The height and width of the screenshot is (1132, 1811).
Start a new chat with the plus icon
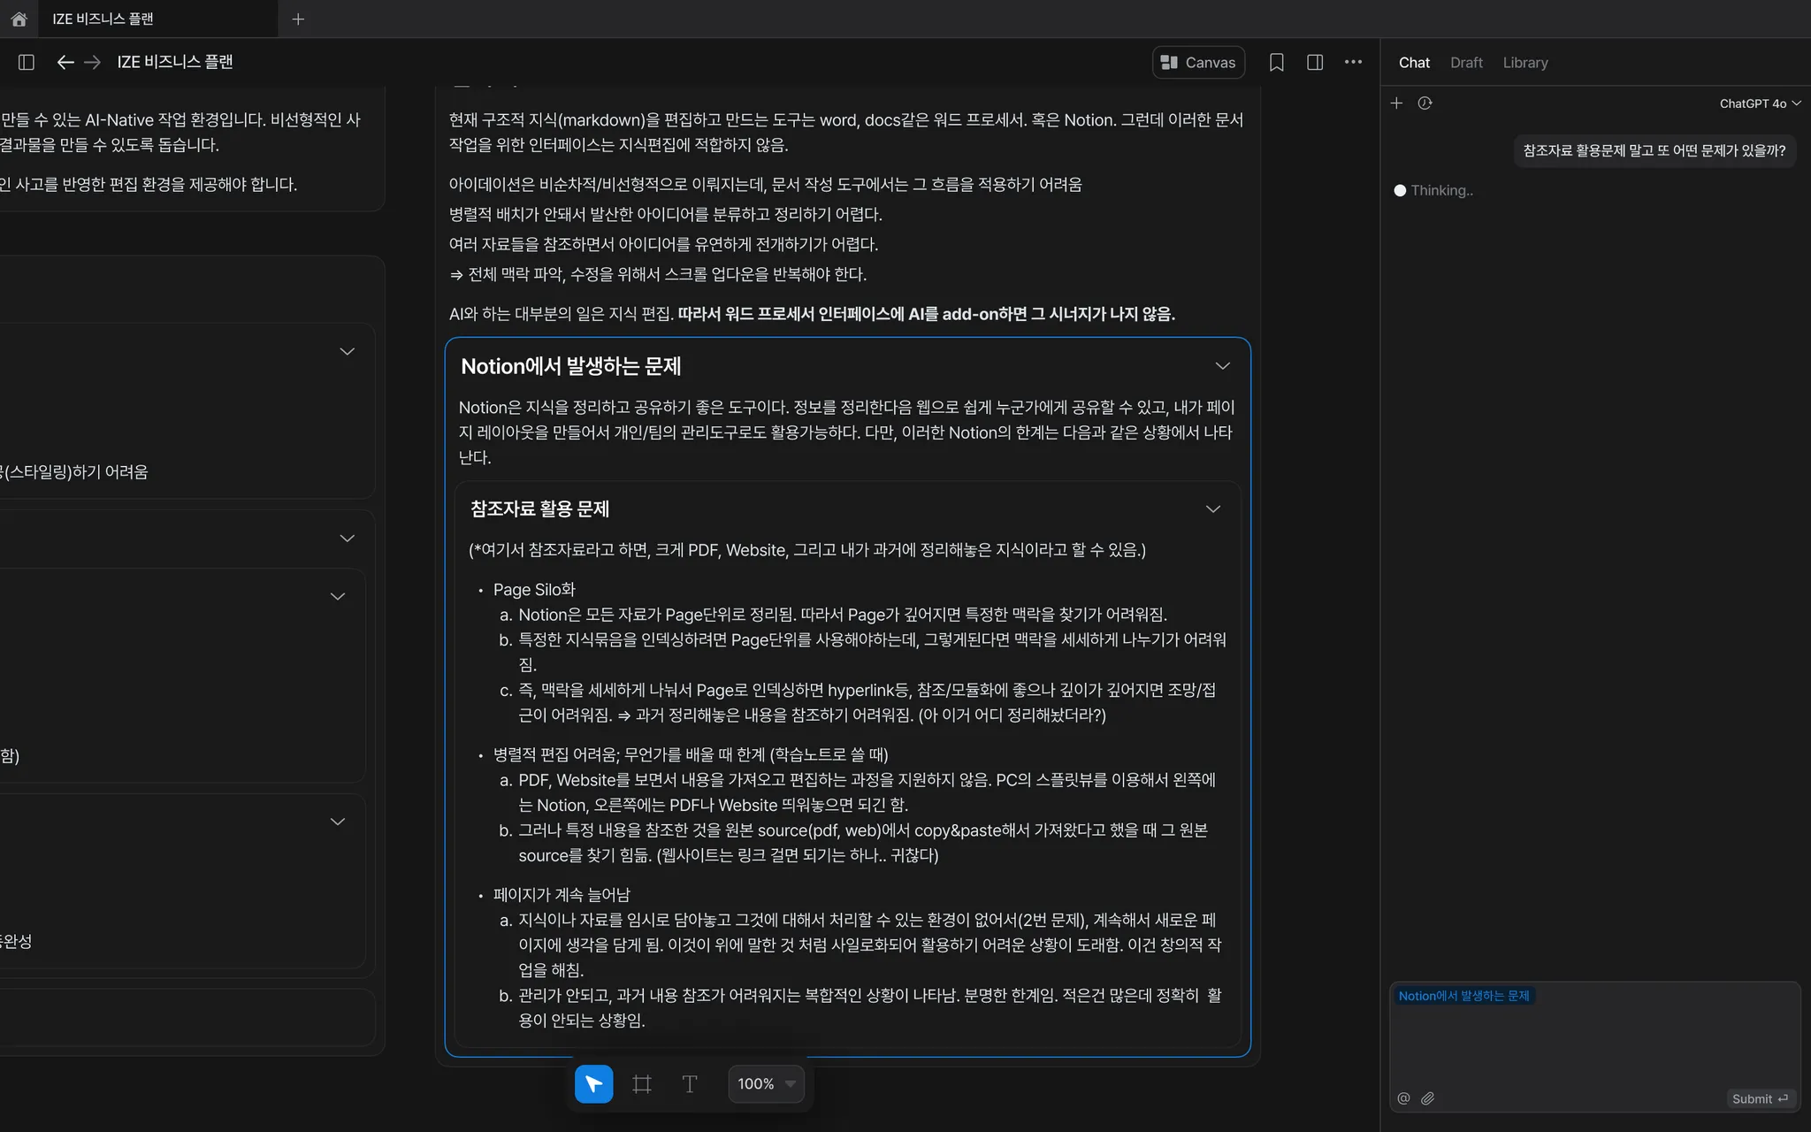click(x=1397, y=103)
